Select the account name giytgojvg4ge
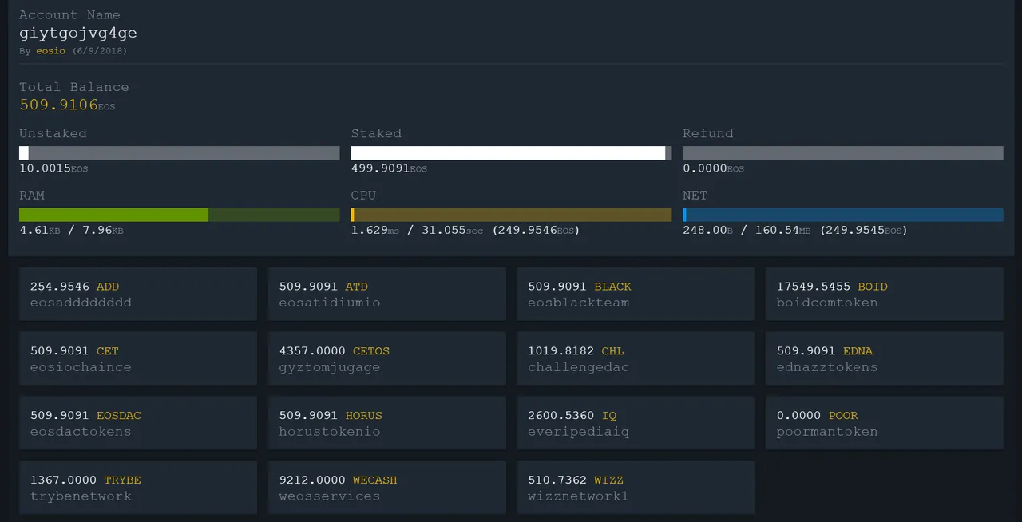 [78, 33]
